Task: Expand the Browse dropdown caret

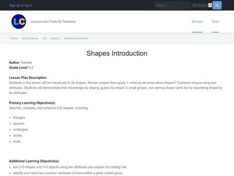Action: pos(204,22)
